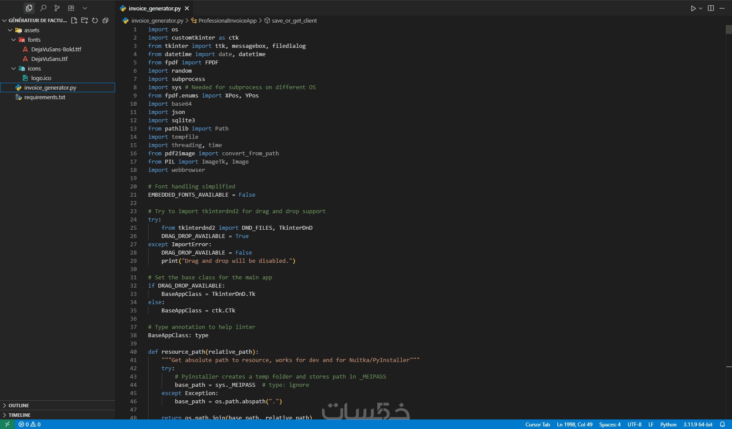732x429 pixels.
Task: Click Cursor Tab in status bar
Action: [x=538, y=424]
